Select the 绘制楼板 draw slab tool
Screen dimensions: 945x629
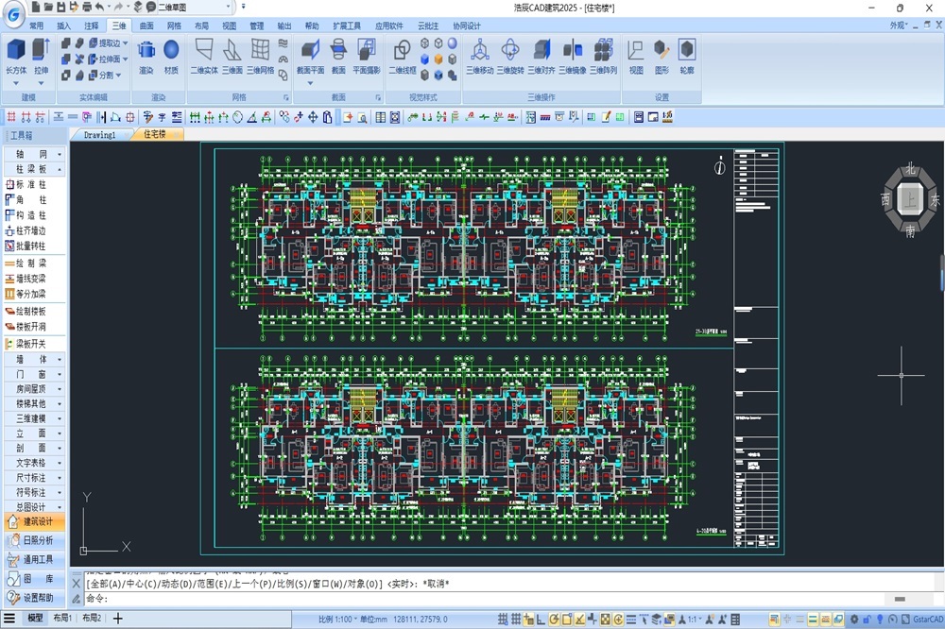point(30,311)
